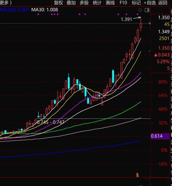Click the ▲0.043 price change value
This screenshot has width=172, height=186.
(162, 55)
